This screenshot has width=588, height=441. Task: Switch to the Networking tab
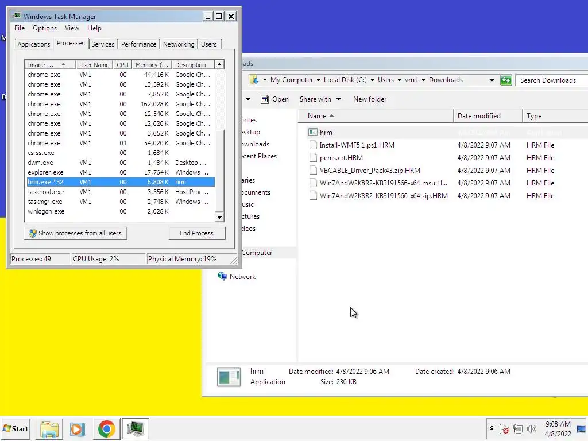179,44
